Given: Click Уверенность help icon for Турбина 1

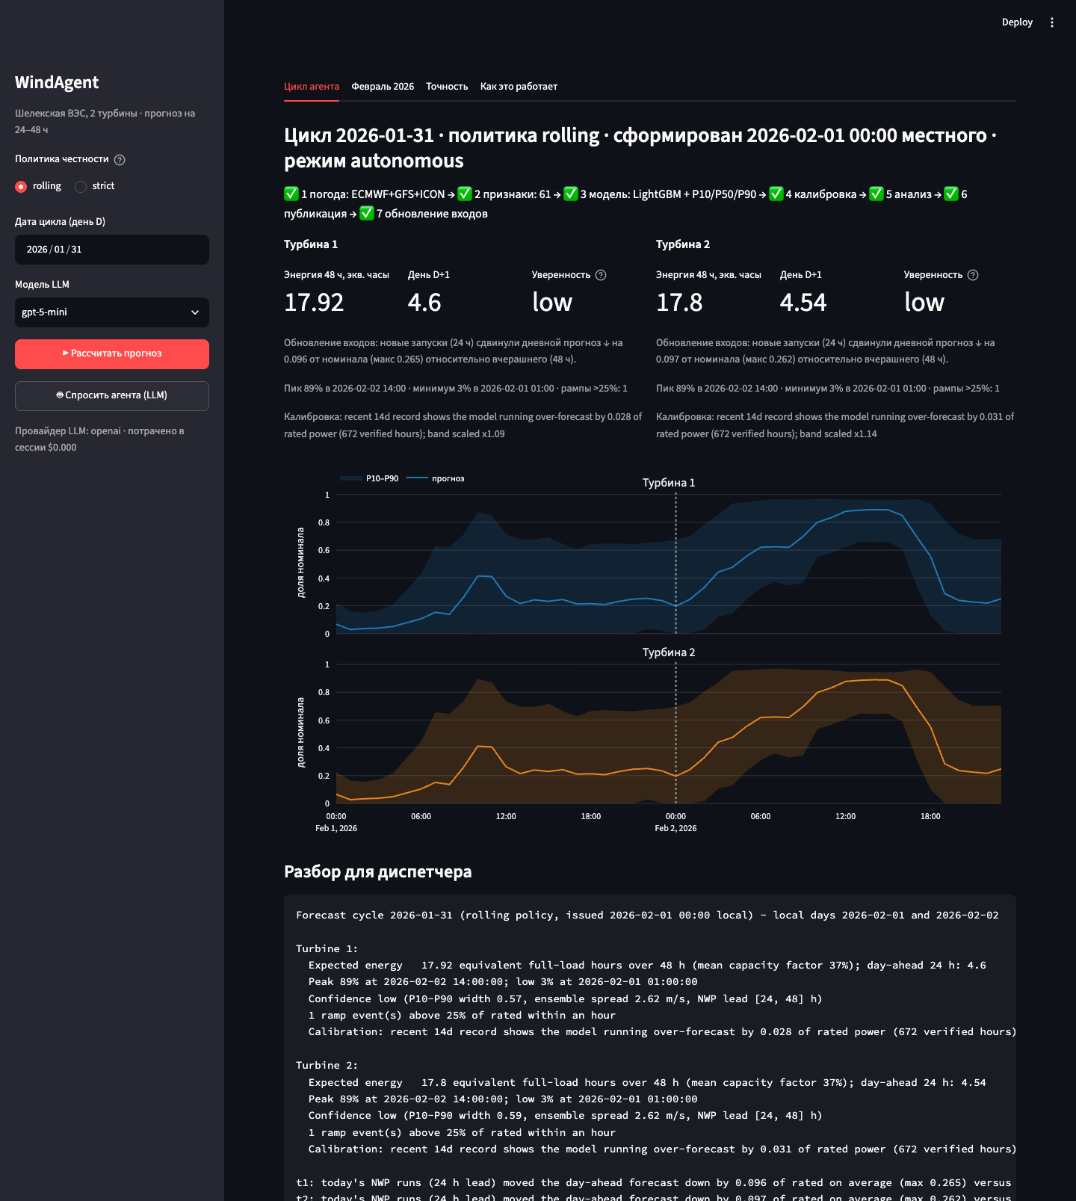Looking at the screenshot, I should 601,275.
